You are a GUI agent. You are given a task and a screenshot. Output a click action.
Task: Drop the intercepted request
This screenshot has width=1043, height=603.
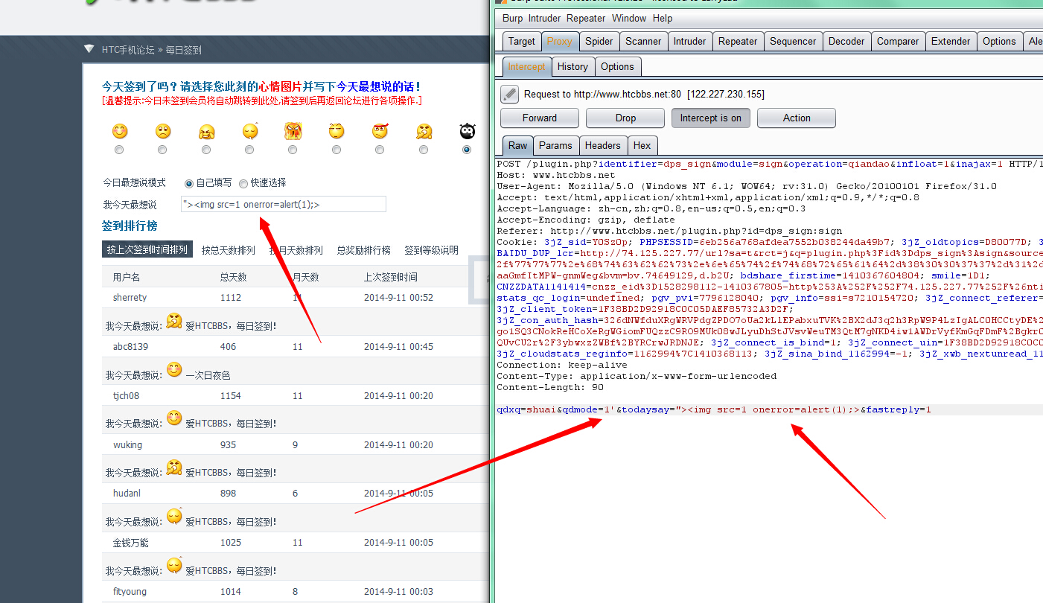click(625, 118)
